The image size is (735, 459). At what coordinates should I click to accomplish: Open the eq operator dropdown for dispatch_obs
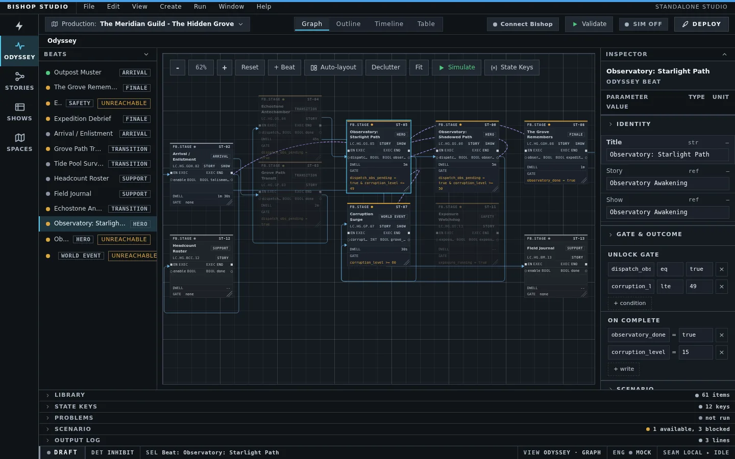click(x=670, y=269)
